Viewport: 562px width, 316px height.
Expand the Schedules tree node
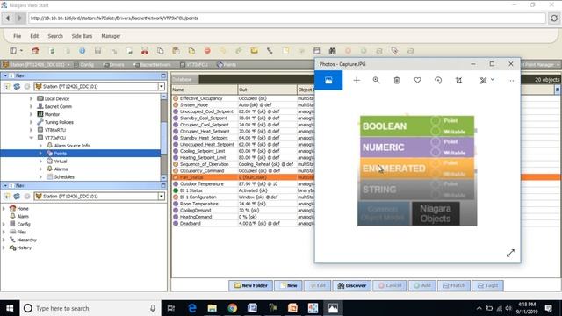point(40,176)
